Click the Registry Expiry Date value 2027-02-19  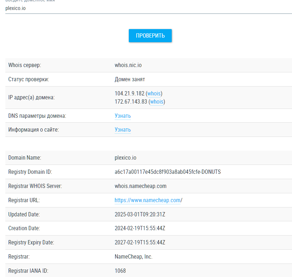click(x=140, y=243)
